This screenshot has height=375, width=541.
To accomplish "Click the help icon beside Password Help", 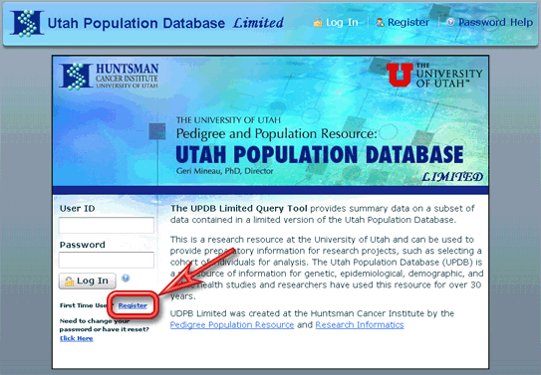I will tap(450, 23).
